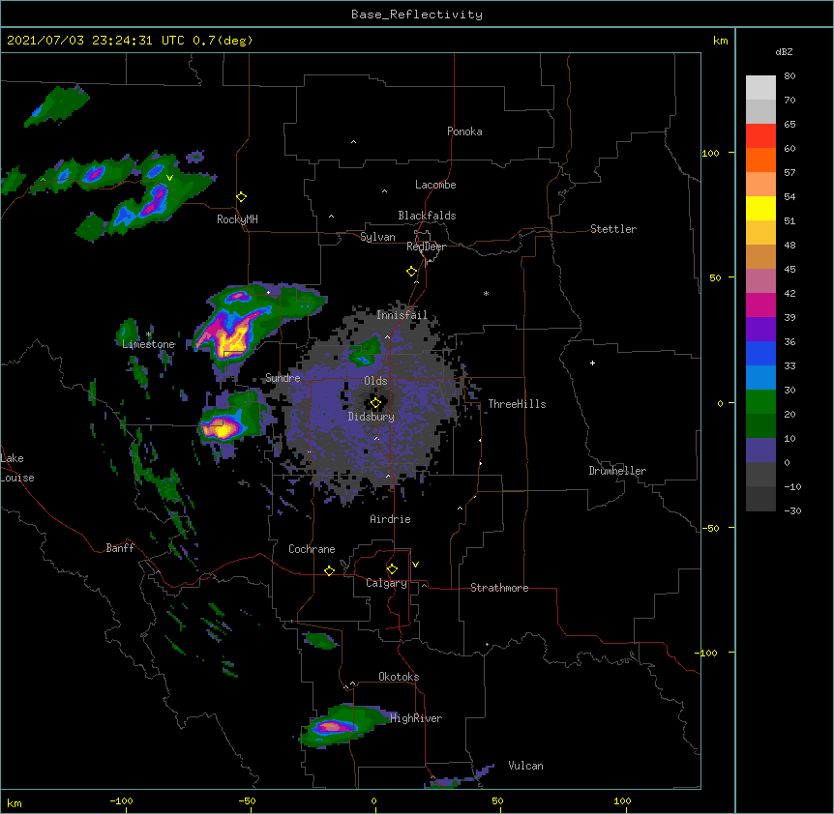Click the white asterisk marker east of Innisfail
834x814 pixels.
click(486, 293)
